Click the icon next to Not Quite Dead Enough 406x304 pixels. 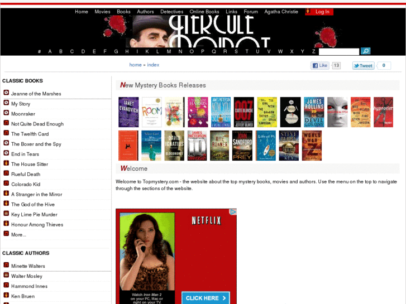click(x=6, y=123)
